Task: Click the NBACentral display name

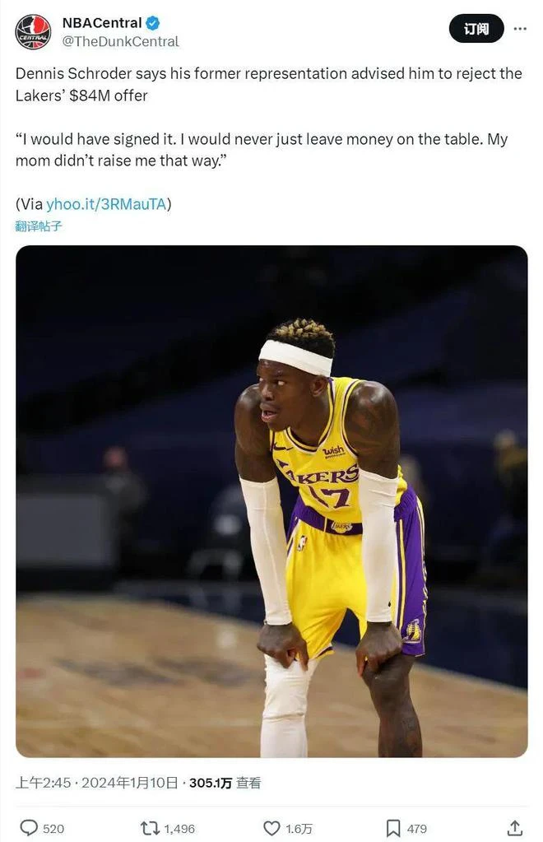Action: pyautogui.click(x=102, y=23)
